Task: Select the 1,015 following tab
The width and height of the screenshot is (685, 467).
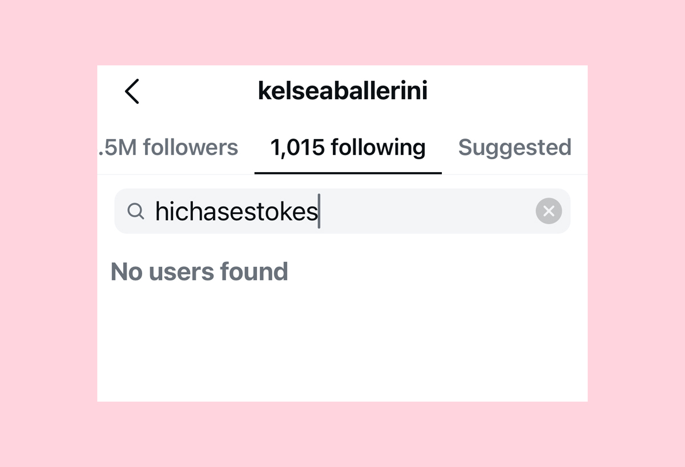Action: coord(347,147)
